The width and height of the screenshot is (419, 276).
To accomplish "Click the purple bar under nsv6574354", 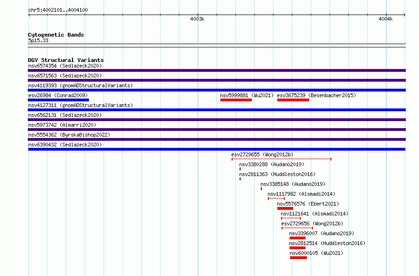I will click(217, 70).
